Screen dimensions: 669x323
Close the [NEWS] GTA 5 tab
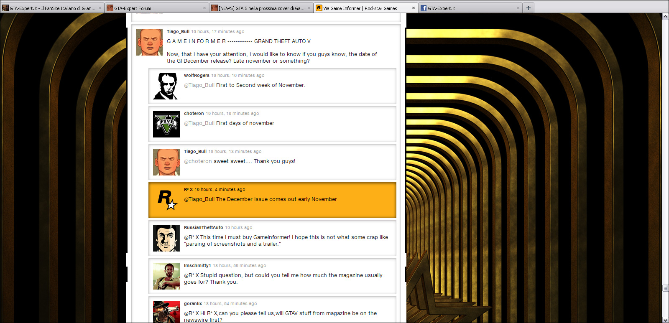[309, 8]
